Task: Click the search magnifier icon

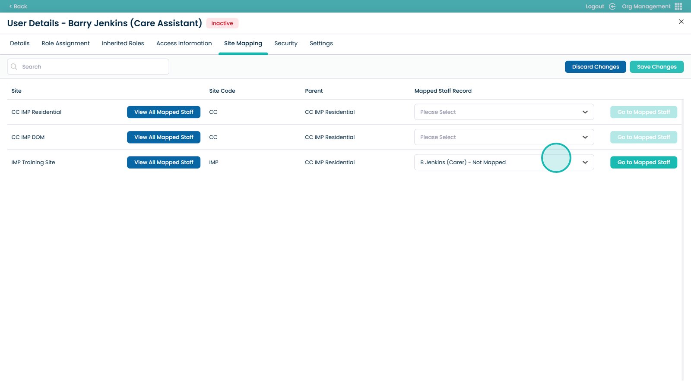Action: (x=14, y=67)
